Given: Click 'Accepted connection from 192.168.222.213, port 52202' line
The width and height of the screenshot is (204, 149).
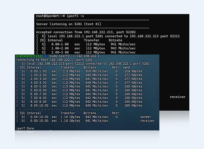Looking at the screenshot, I should point(86,32).
